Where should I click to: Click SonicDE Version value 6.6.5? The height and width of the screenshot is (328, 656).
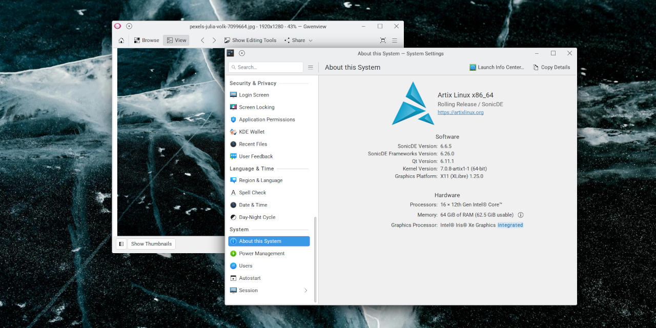[446, 146]
